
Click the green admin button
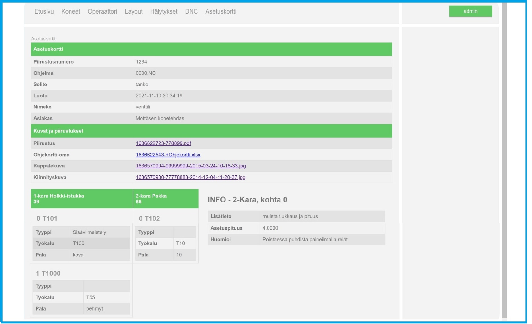[471, 11]
